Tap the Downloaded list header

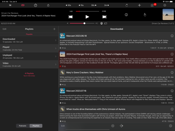click(x=117, y=29)
